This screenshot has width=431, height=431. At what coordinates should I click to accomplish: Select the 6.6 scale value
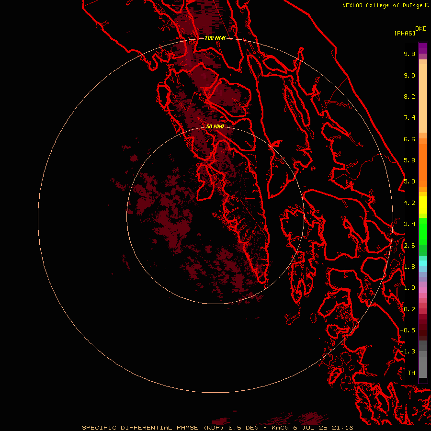pyautogui.click(x=409, y=139)
